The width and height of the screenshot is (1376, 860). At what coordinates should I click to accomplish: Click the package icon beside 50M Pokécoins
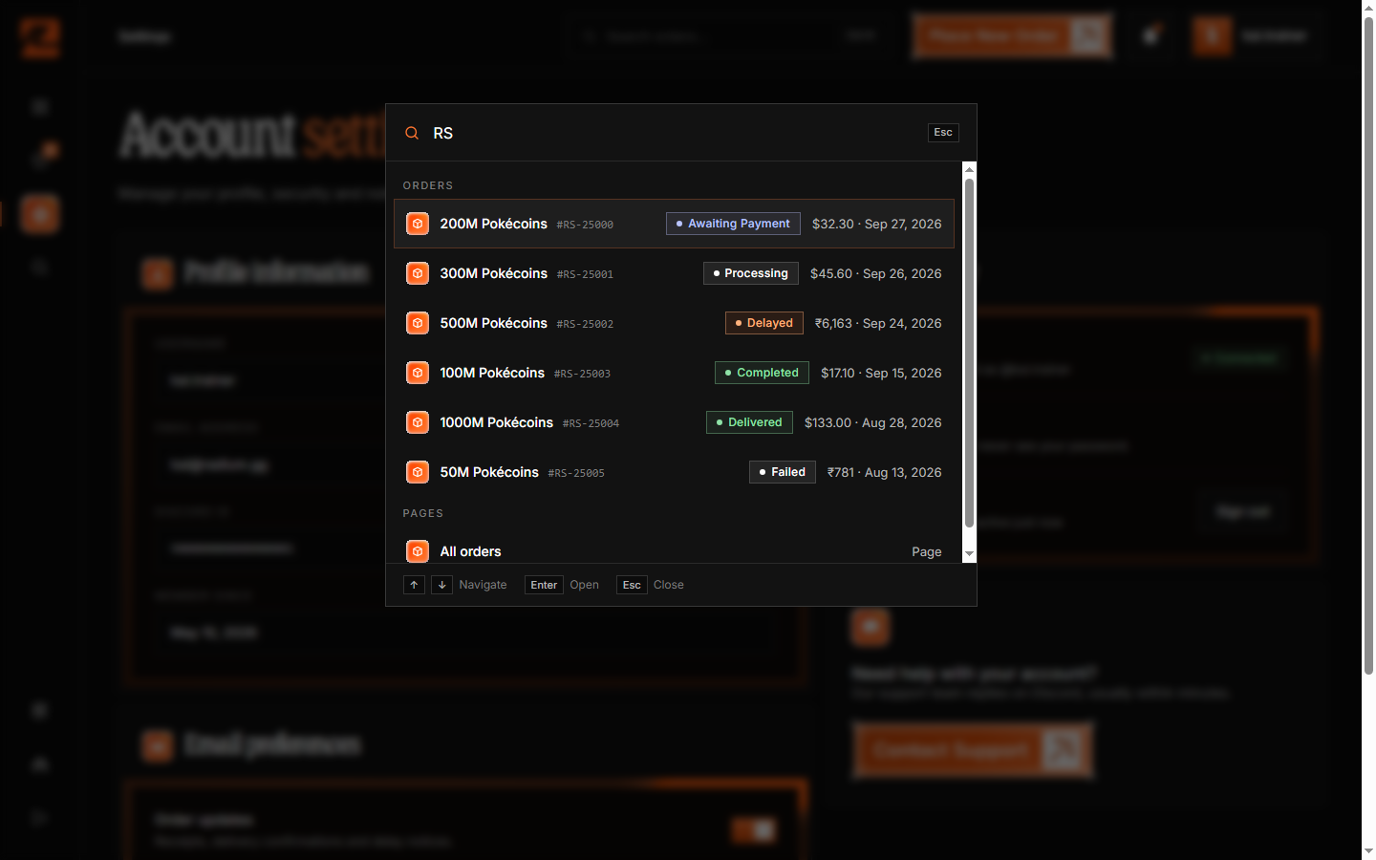tap(418, 472)
